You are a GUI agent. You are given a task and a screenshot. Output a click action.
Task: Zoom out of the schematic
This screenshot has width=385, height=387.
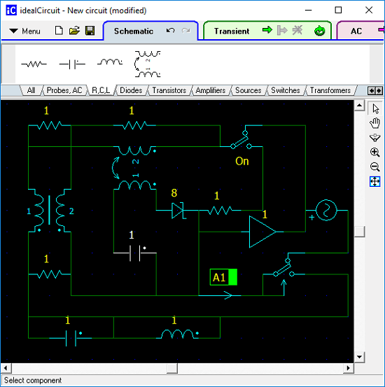[x=375, y=167]
